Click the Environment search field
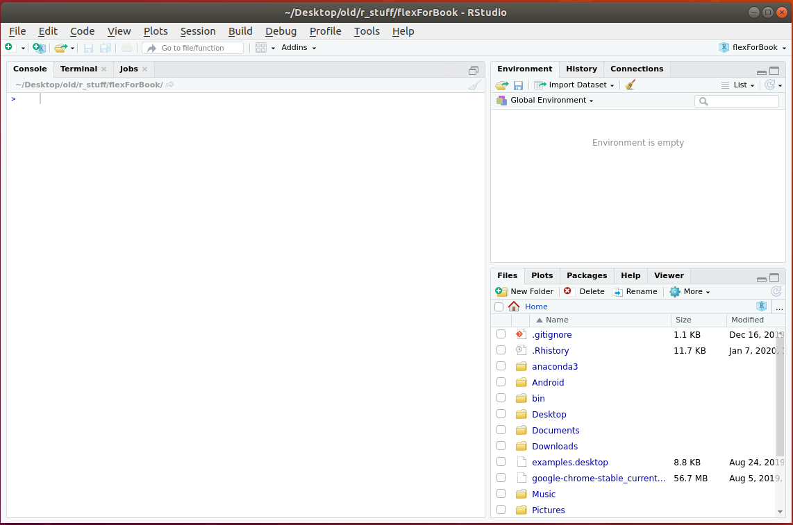793x525 pixels. [x=737, y=101]
